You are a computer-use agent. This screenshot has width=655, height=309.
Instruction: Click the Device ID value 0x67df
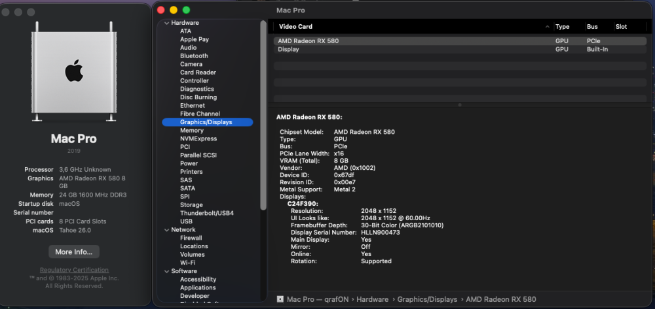[345, 175]
